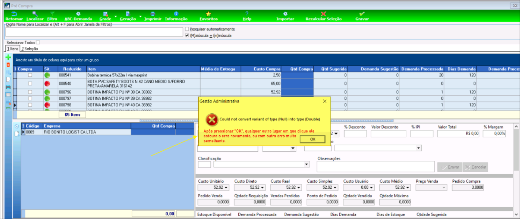Close the Gestão Administrativa dialog
Screen dimensions: 520x219
(x=325, y=101)
